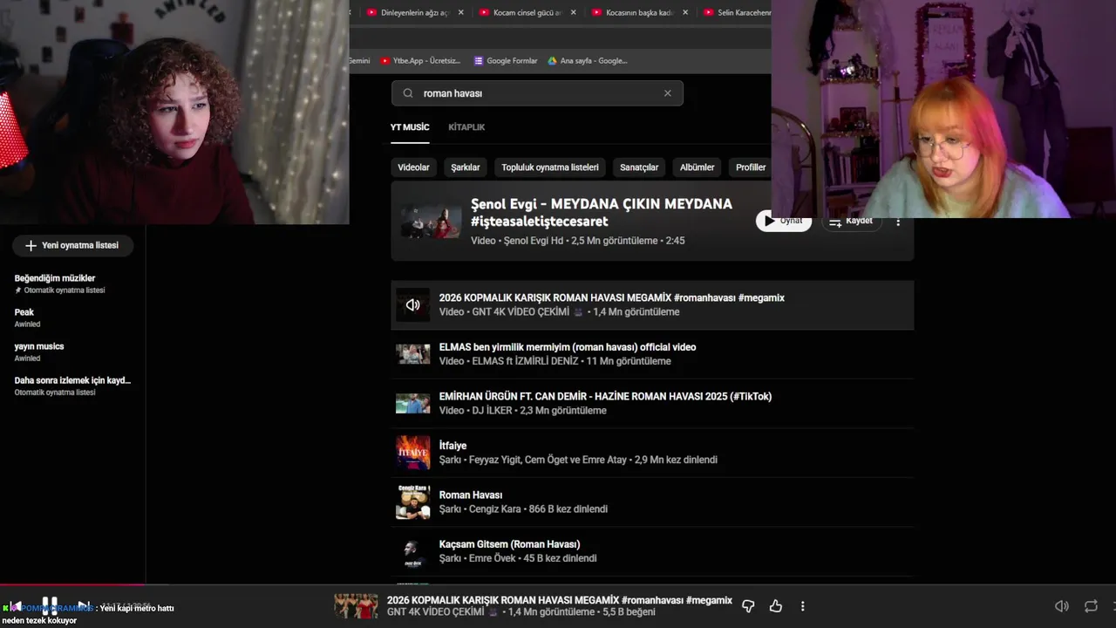Screen dimensions: 1116x628
Task: Play ELMAS ben yirmilik mermiyim thumbnail
Action: [413, 354]
